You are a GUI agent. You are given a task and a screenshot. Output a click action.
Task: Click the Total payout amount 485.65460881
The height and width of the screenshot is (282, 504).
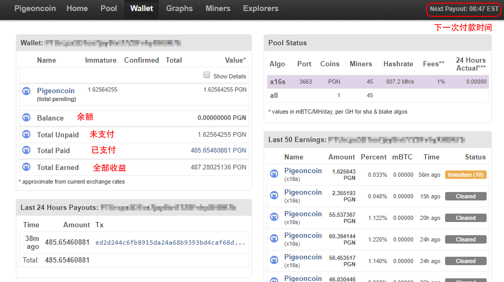pos(67,260)
